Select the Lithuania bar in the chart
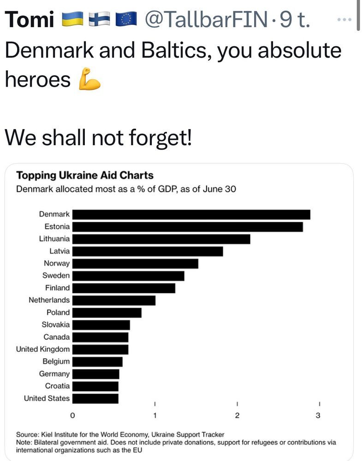Screen dimensions: 363x461 pyautogui.click(x=161, y=239)
